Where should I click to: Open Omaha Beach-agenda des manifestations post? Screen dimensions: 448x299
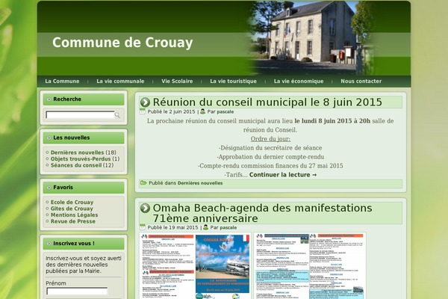click(x=262, y=213)
